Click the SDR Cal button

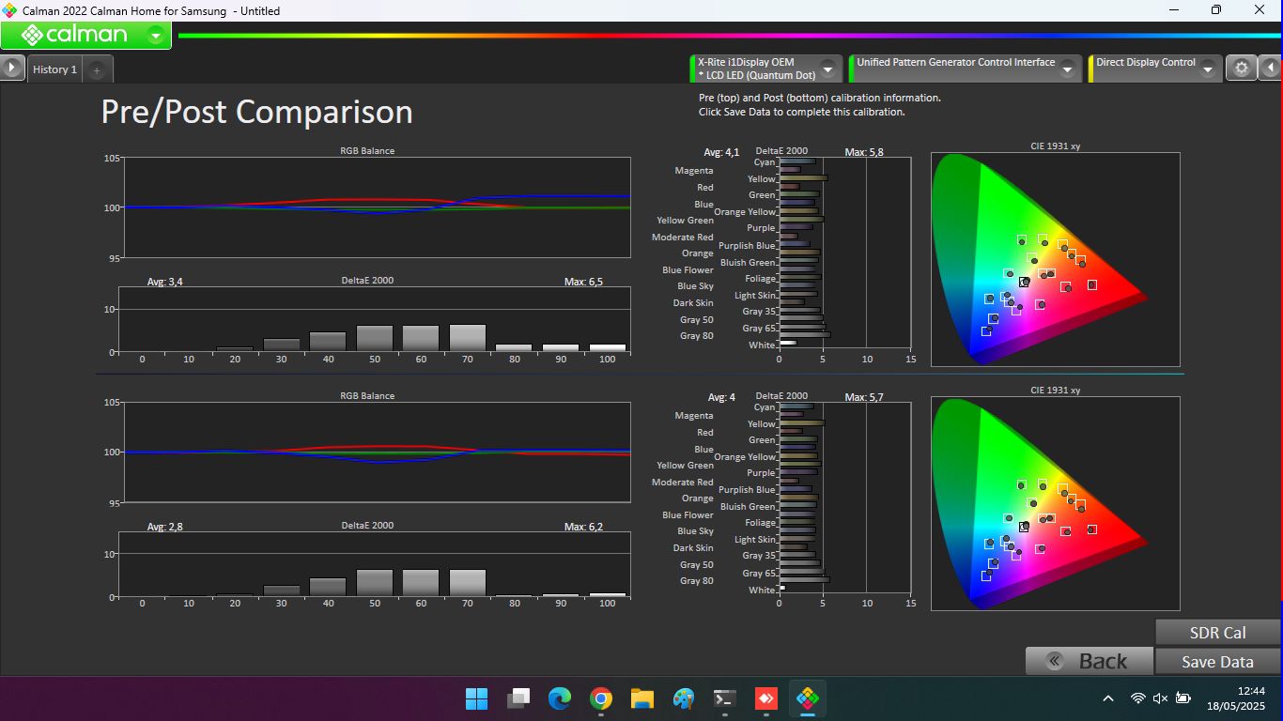(x=1217, y=633)
